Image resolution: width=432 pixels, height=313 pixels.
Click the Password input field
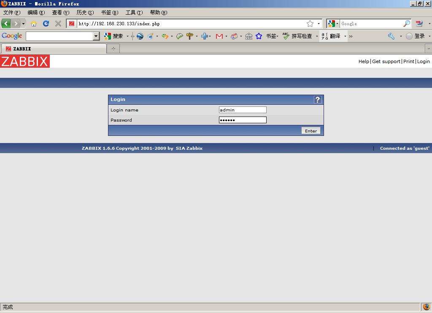[x=243, y=120]
